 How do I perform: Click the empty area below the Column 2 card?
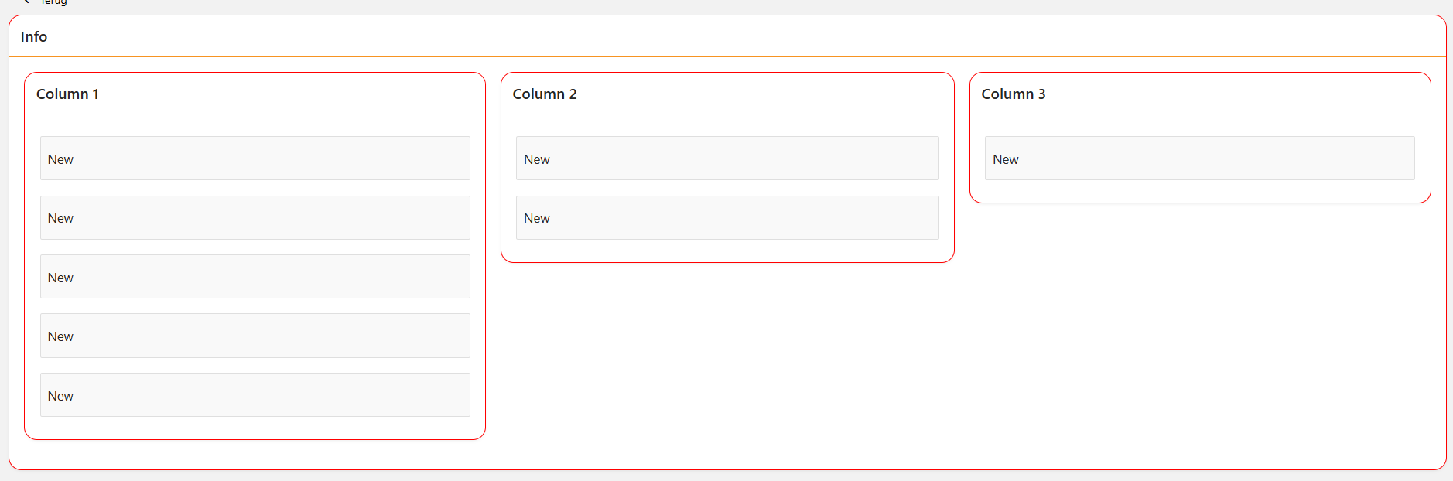(x=727, y=356)
